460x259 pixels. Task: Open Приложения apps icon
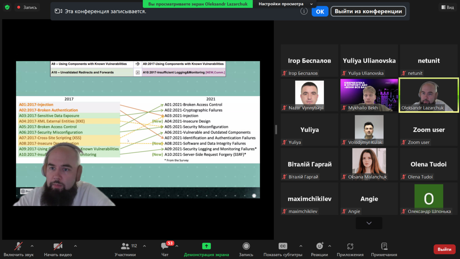[x=350, y=246]
